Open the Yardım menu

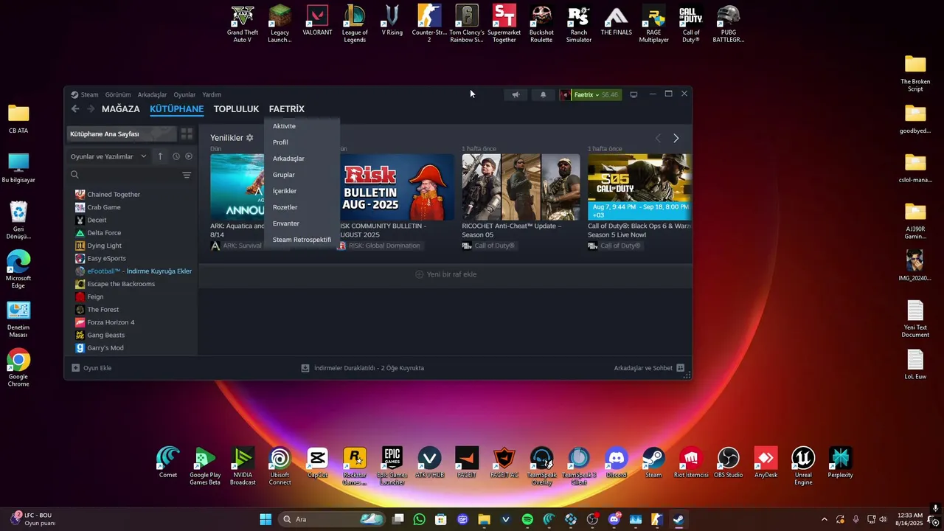tap(212, 94)
